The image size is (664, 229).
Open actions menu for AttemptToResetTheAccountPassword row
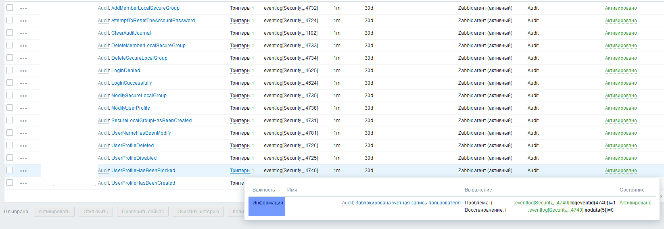coord(23,21)
